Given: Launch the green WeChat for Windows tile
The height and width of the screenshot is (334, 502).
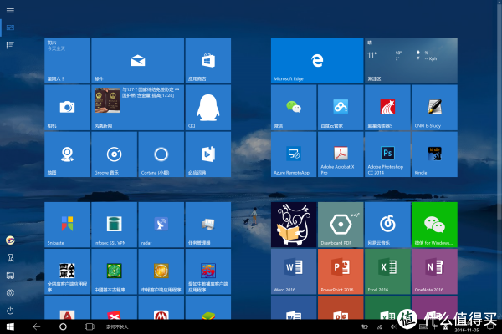Looking at the screenshot, I should 434,225.
